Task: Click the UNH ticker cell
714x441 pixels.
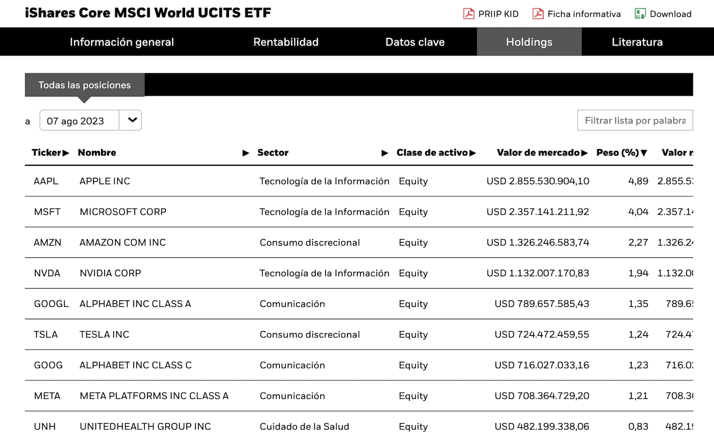Action: pos(45,426)
